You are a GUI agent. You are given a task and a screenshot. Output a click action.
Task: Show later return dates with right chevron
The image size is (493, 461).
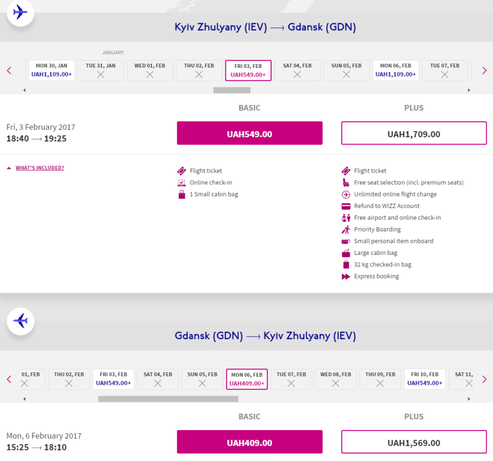(x=484, y=379)
